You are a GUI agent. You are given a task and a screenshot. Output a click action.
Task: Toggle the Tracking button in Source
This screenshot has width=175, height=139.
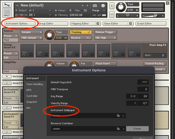pos(81,32)
